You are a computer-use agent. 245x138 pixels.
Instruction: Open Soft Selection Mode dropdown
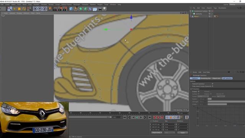coord(220,96)
